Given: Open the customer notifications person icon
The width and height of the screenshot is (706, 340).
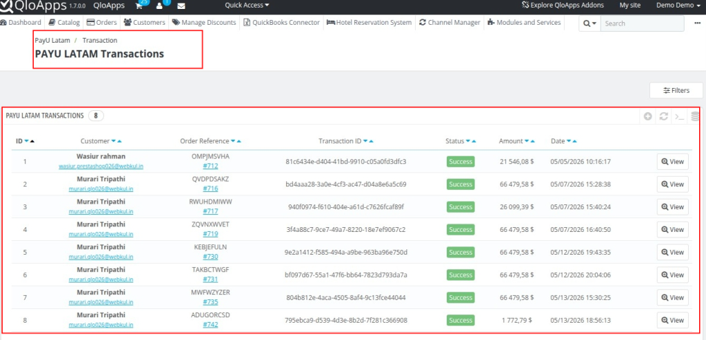Looking at the screenshot, I should [x=160, y=6].
